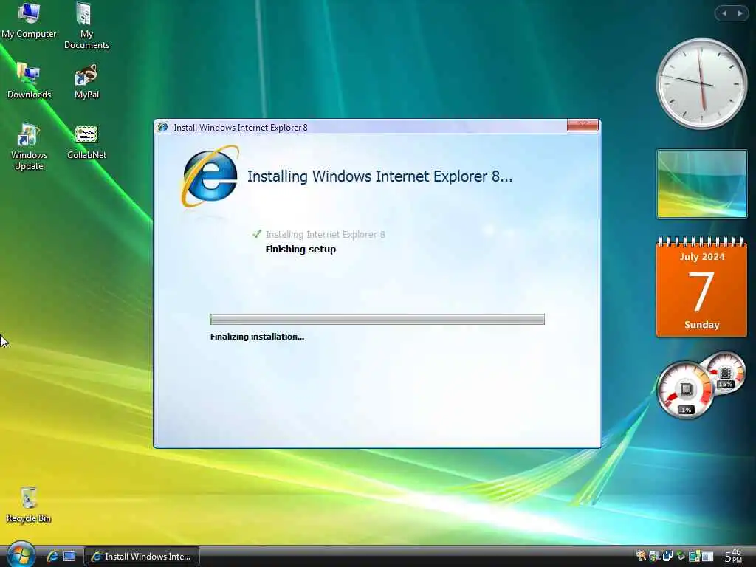Click the taskbar clock showing 5:46 PM
The height and width of the screenshot is (567, 756).
coord(733,556)
